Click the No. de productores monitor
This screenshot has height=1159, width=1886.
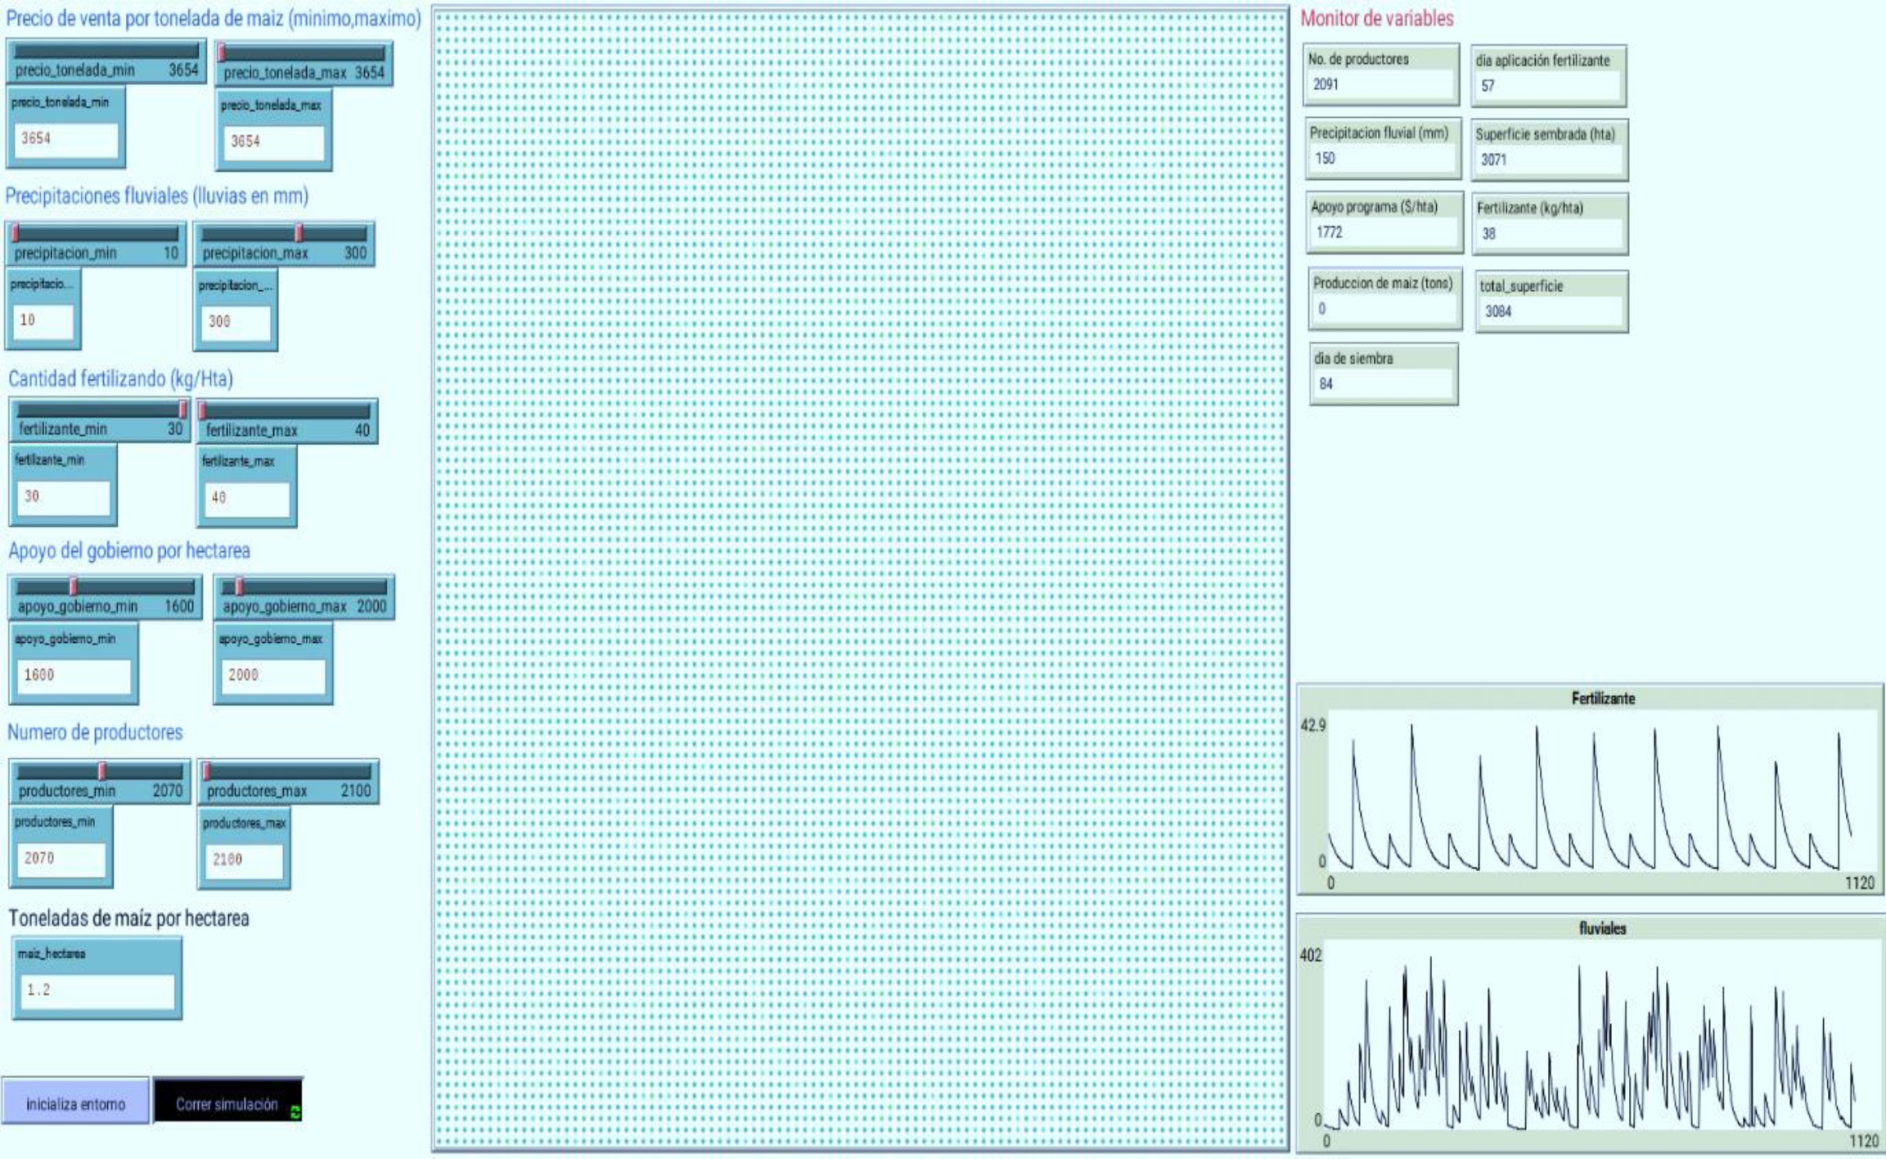pos(1380,74)
